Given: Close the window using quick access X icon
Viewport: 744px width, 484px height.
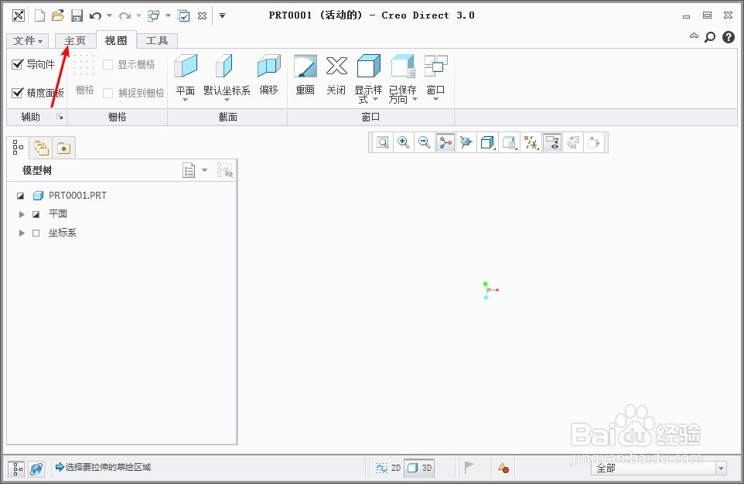Looking at the screenshot, I should pos(202,15).
